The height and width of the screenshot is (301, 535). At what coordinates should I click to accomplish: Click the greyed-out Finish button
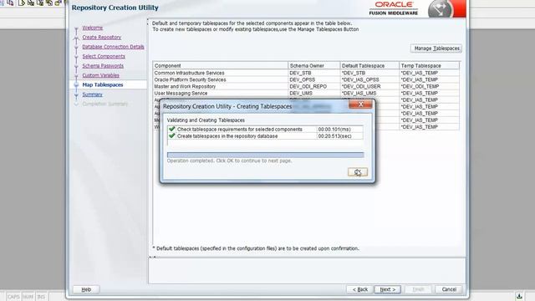418,289
